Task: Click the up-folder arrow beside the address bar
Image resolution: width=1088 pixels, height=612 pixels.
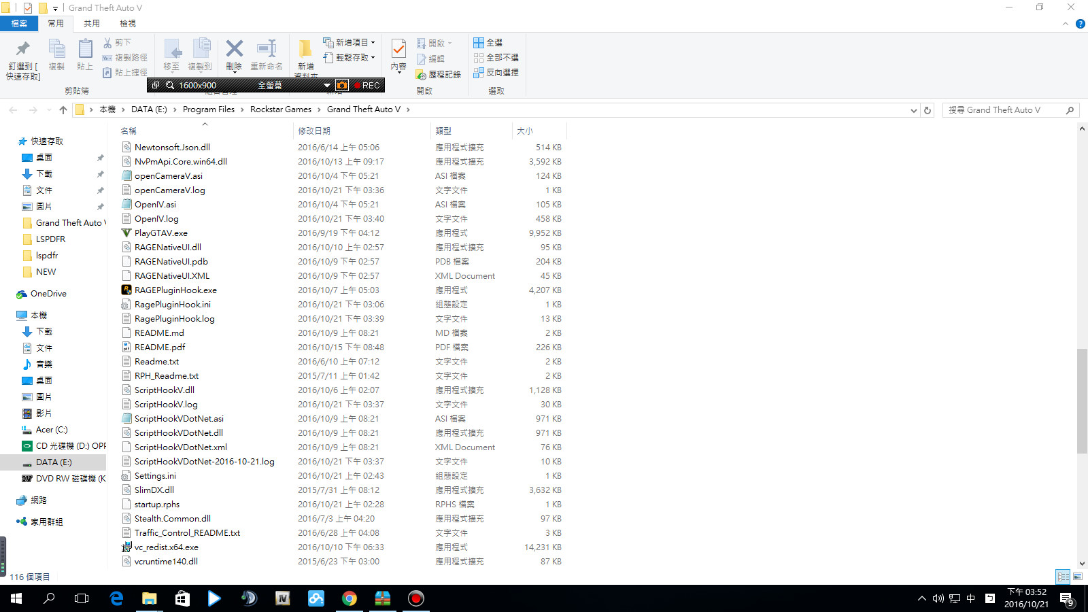Action: click(63, 109)
